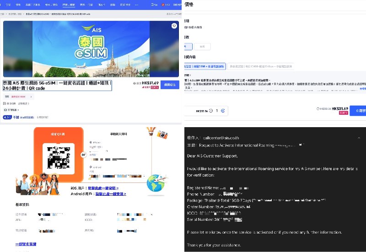366x252 pixels.
Task: Select the 10-day option under days
Action: point(202,47)
